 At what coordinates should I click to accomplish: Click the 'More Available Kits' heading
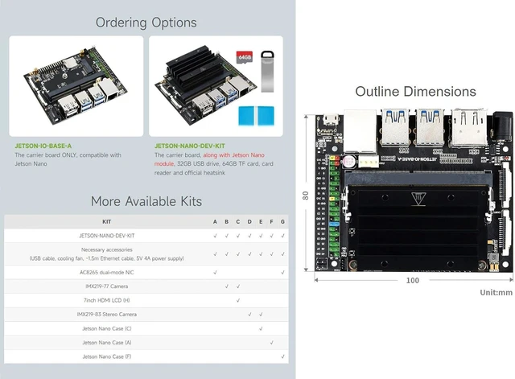(146, 201)
